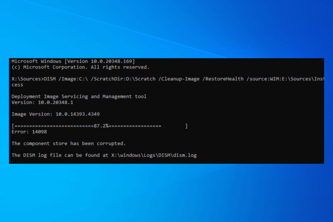Click the DISM /Image:C:\ command line

tap(168, 79)
